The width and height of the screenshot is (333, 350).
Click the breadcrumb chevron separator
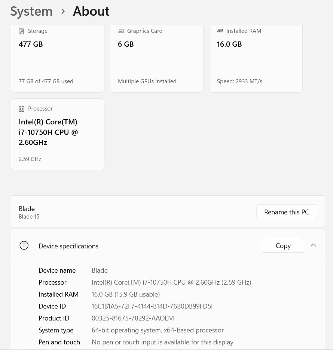point(63,11)
